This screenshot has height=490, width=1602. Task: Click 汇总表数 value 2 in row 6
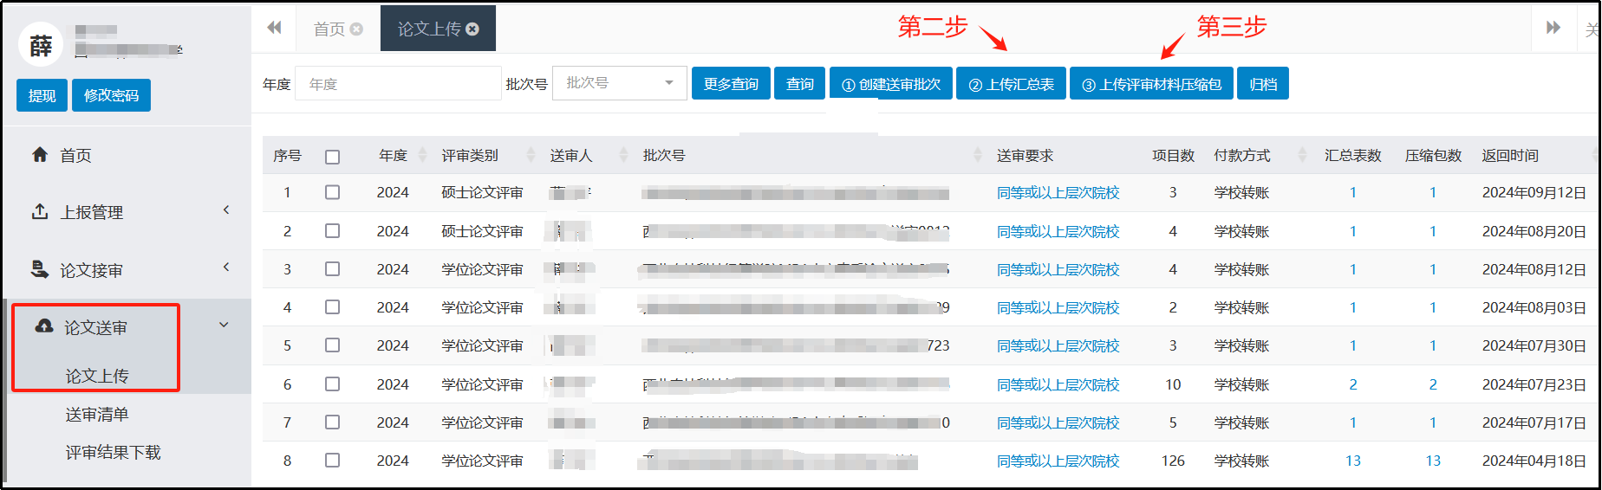tap(1353, 384)
